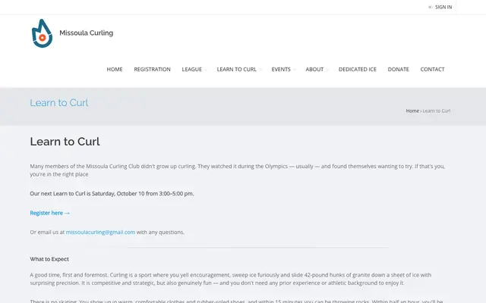Viewport: 486px width, 303px height.
Task: Expand the ABOUT dropdown arrow
Action: pyautogui.click(x=327, y=70)
